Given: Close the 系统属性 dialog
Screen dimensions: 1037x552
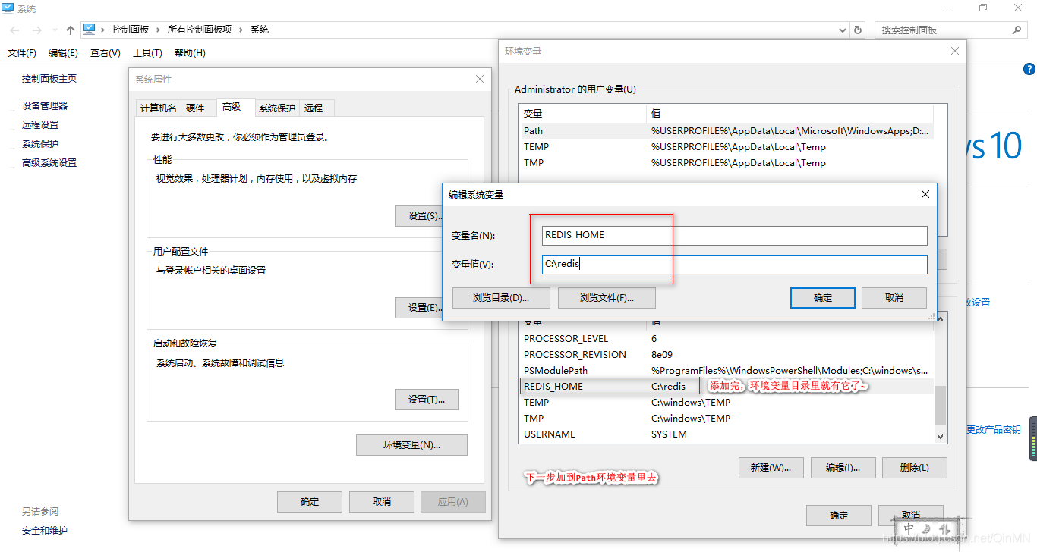Looking at the screenshot, I should coord(480,79).
